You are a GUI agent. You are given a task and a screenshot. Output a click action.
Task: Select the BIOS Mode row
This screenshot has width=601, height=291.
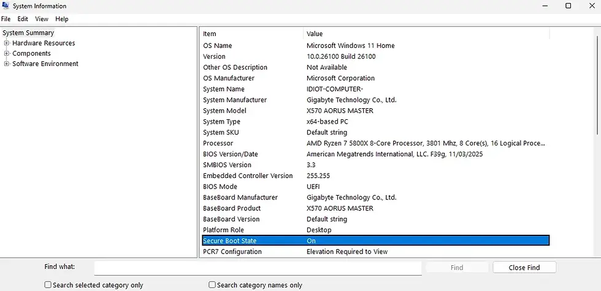375,186
